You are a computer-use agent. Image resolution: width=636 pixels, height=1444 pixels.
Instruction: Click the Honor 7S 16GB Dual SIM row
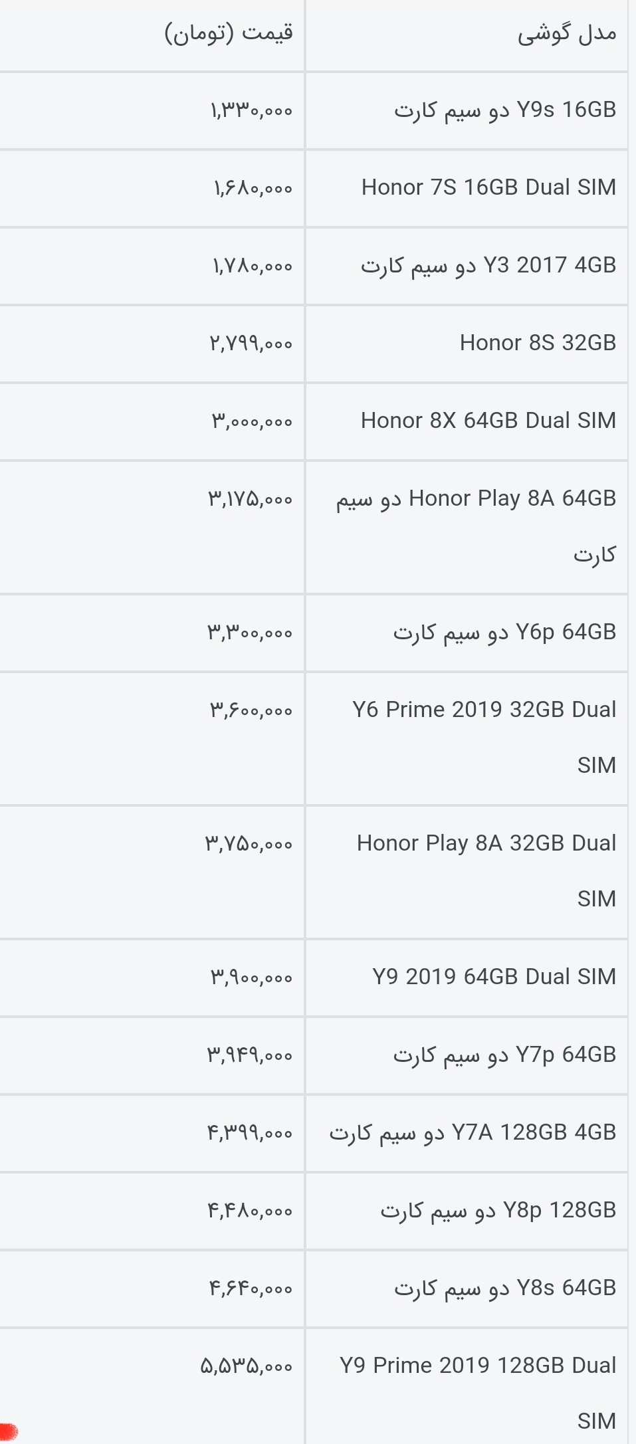point(488,187)
